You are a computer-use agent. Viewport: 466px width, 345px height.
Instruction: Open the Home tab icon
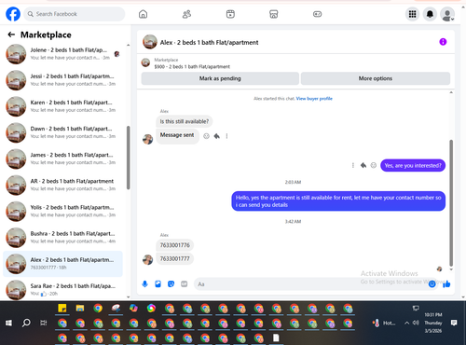143,14
